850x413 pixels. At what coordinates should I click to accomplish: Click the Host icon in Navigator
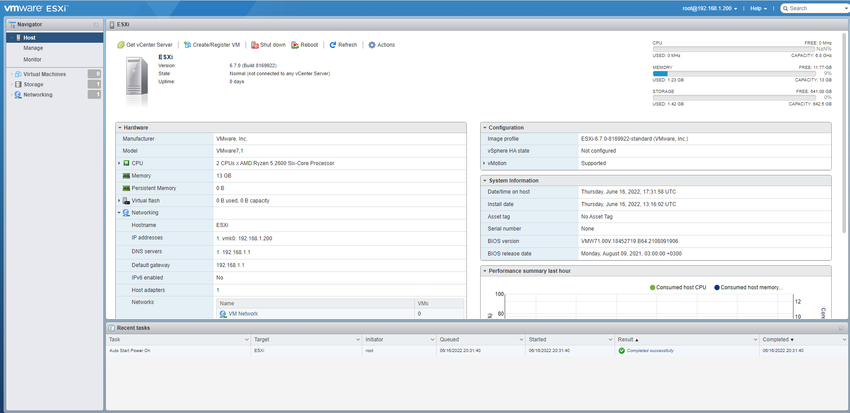pyautogui.click(x=18, y=38)
